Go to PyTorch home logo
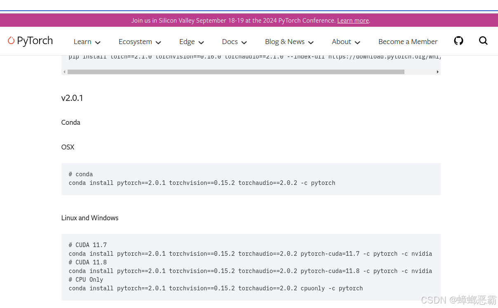Viewport: 498px width, 308px height. (x=30, y=41)
